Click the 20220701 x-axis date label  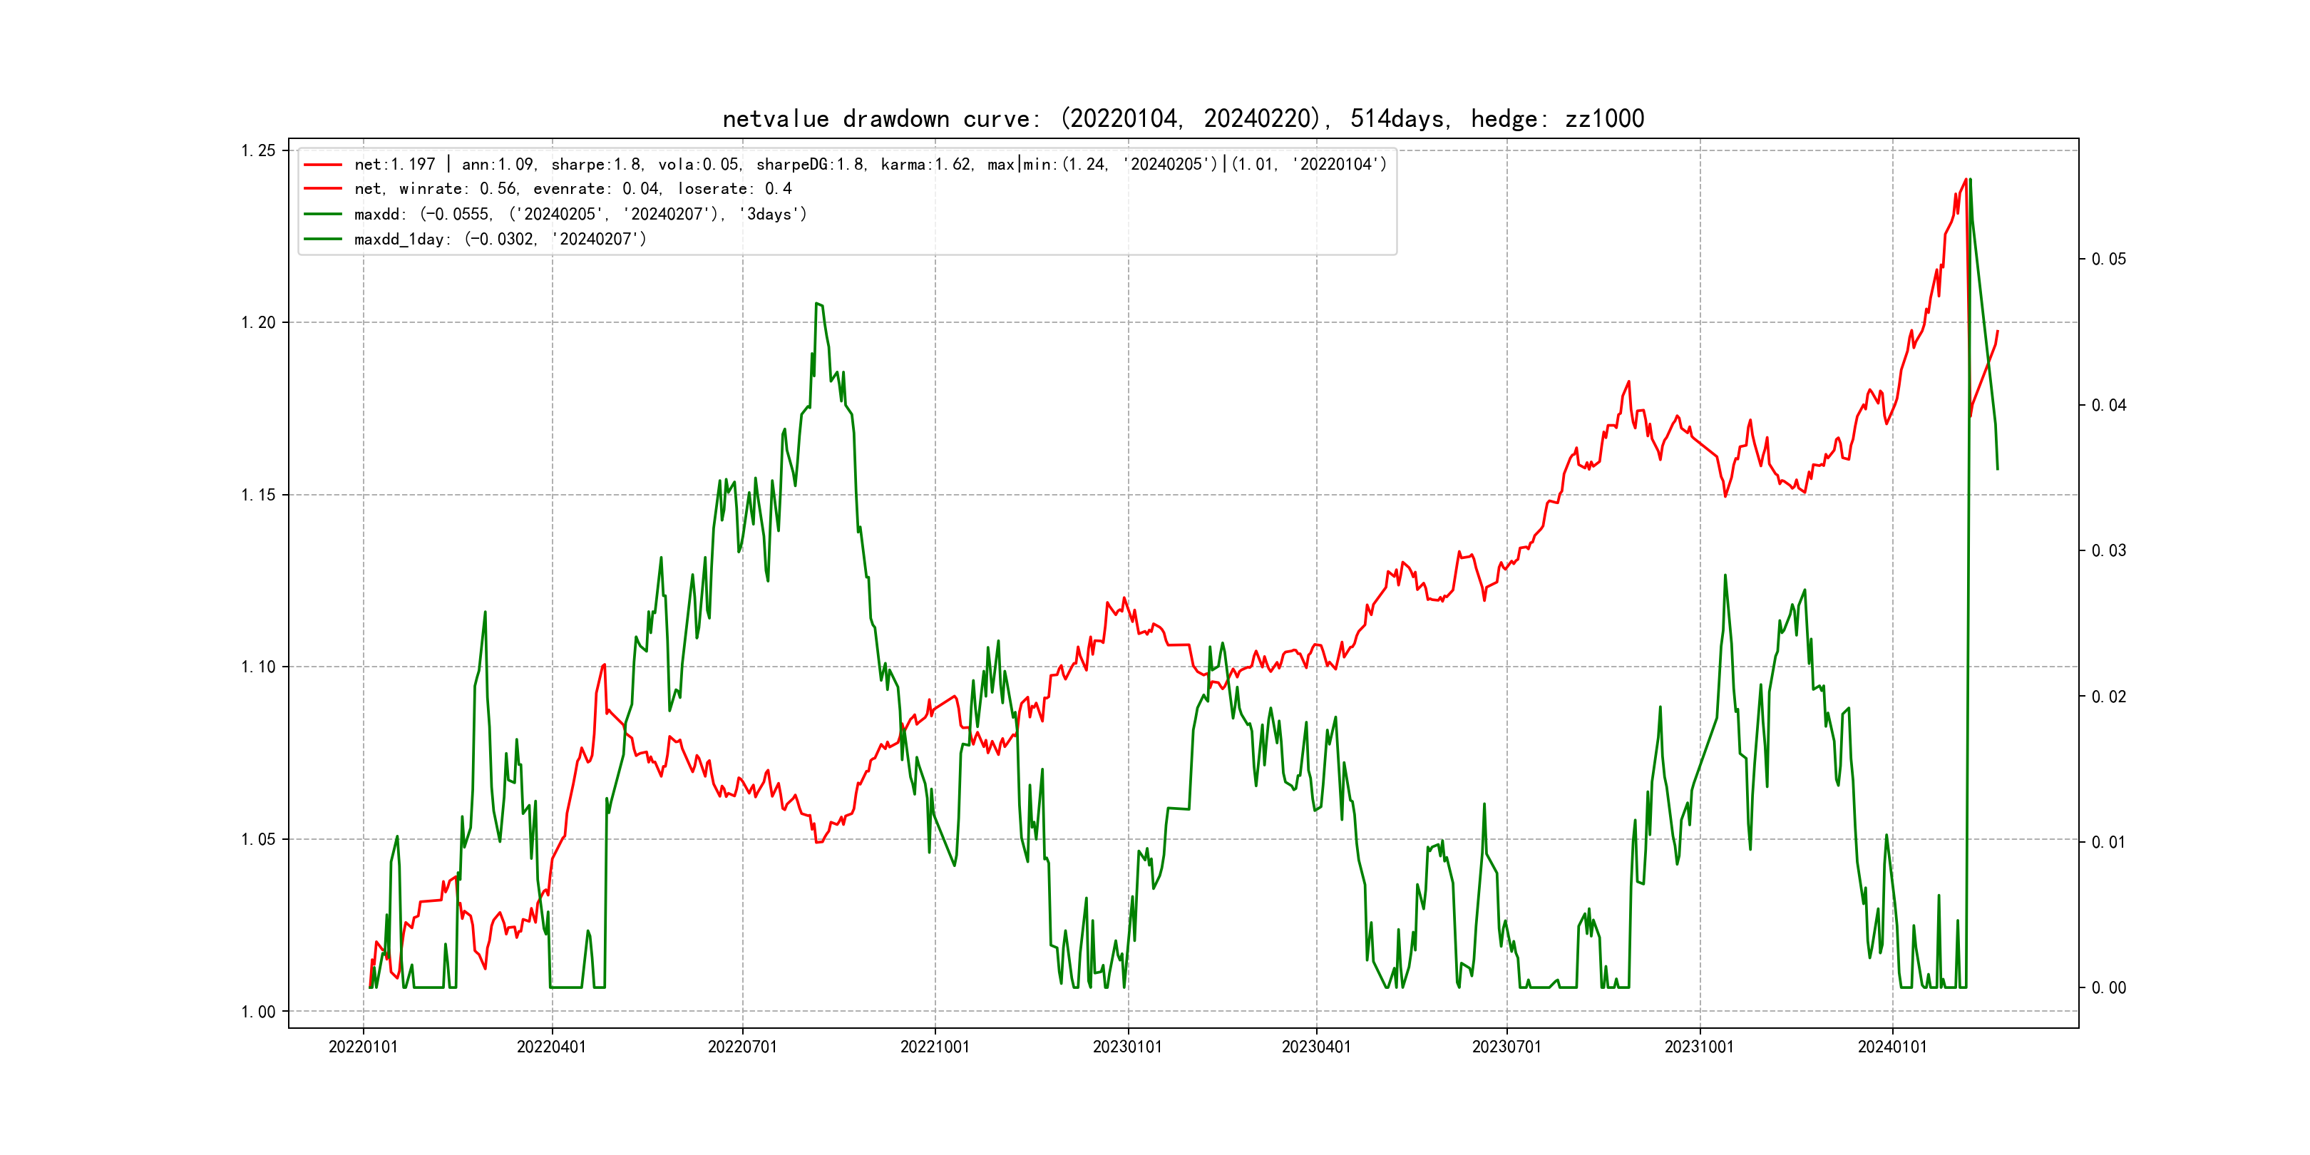[742, 1047]
